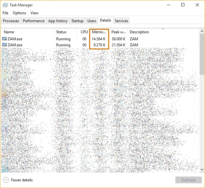Open the File menu
205x188 pixels.
pos(5,13)
